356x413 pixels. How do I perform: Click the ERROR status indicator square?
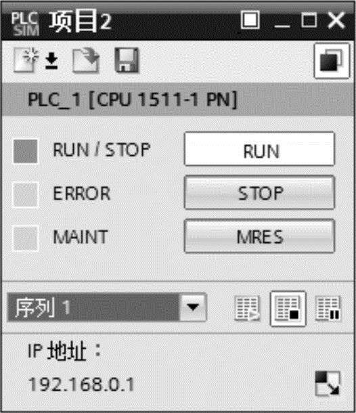point(25,195)
